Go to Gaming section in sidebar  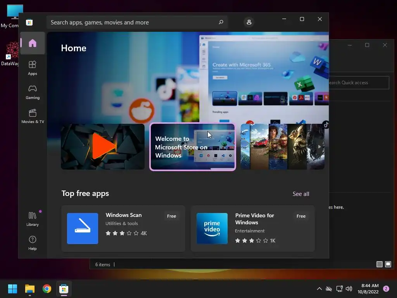[33, 92]
